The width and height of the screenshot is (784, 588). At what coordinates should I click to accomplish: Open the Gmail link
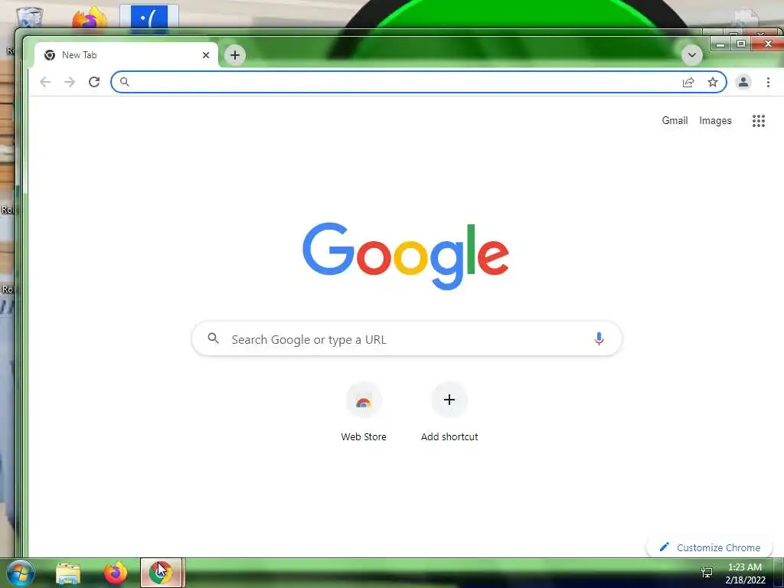click(675, 120)
